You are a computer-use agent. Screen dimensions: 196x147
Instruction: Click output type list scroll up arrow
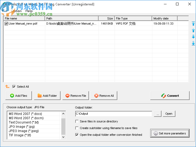pyautogui.click(x=63, y=114)
